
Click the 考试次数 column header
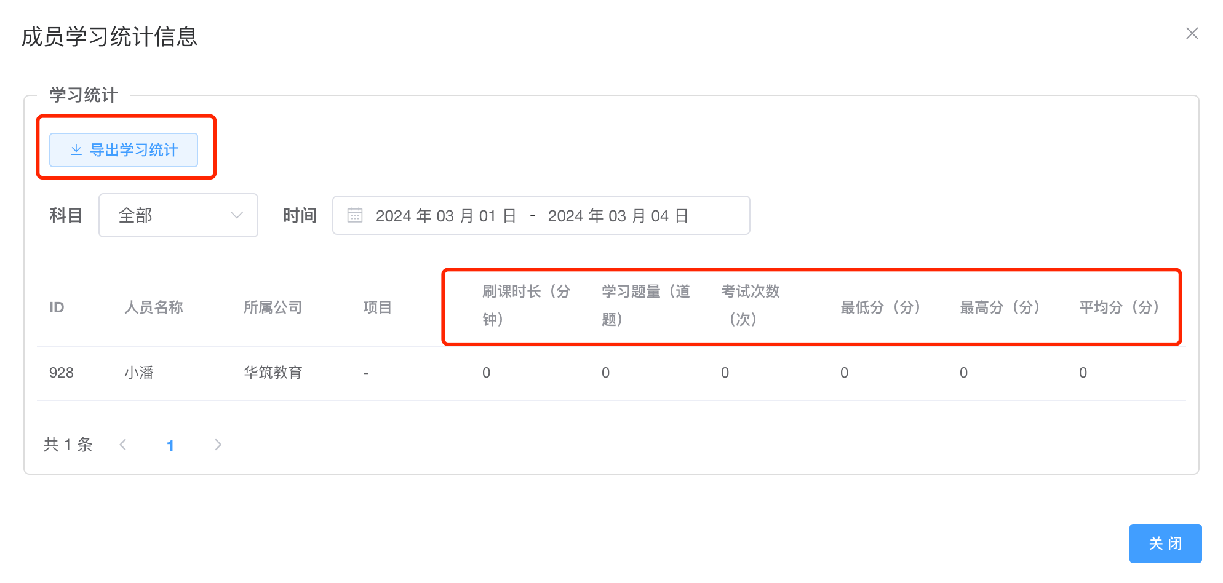pyautogui.click(x=750, y=305)
